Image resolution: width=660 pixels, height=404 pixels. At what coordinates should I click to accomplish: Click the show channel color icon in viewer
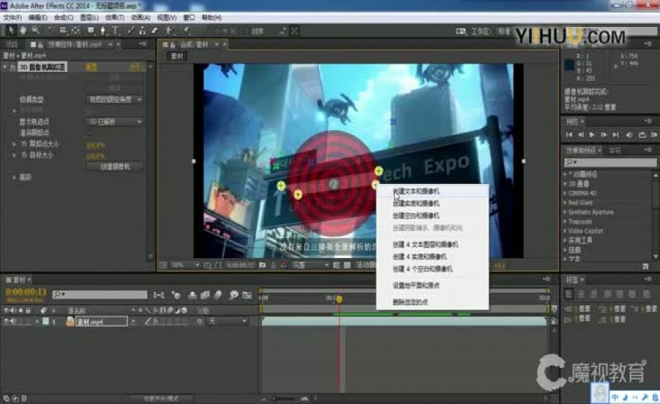[x=284, y=265]
